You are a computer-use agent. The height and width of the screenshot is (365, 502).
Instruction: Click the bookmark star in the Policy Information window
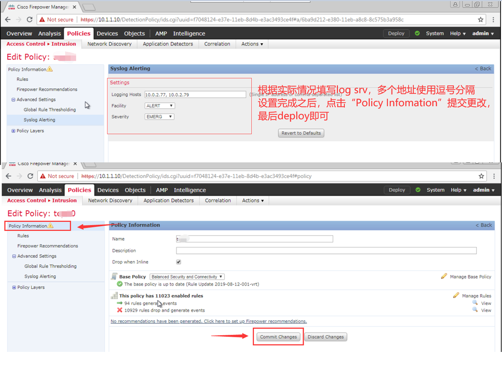click(x=481, y=176)
